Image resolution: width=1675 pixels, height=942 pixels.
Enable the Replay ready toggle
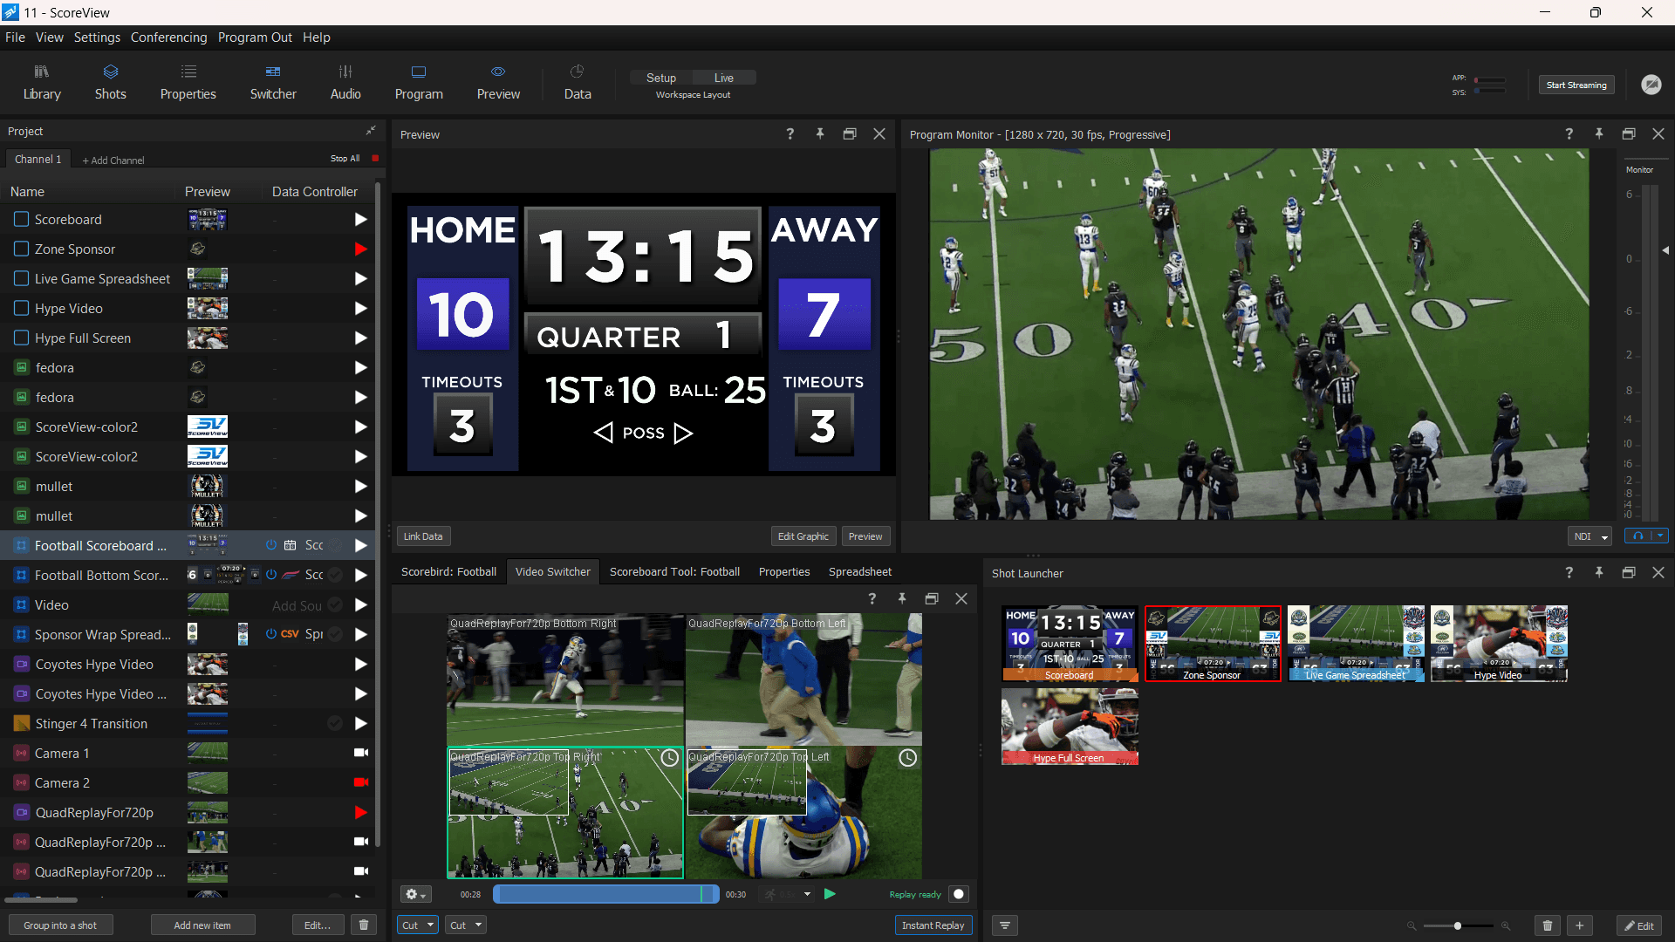click(960, 894)
